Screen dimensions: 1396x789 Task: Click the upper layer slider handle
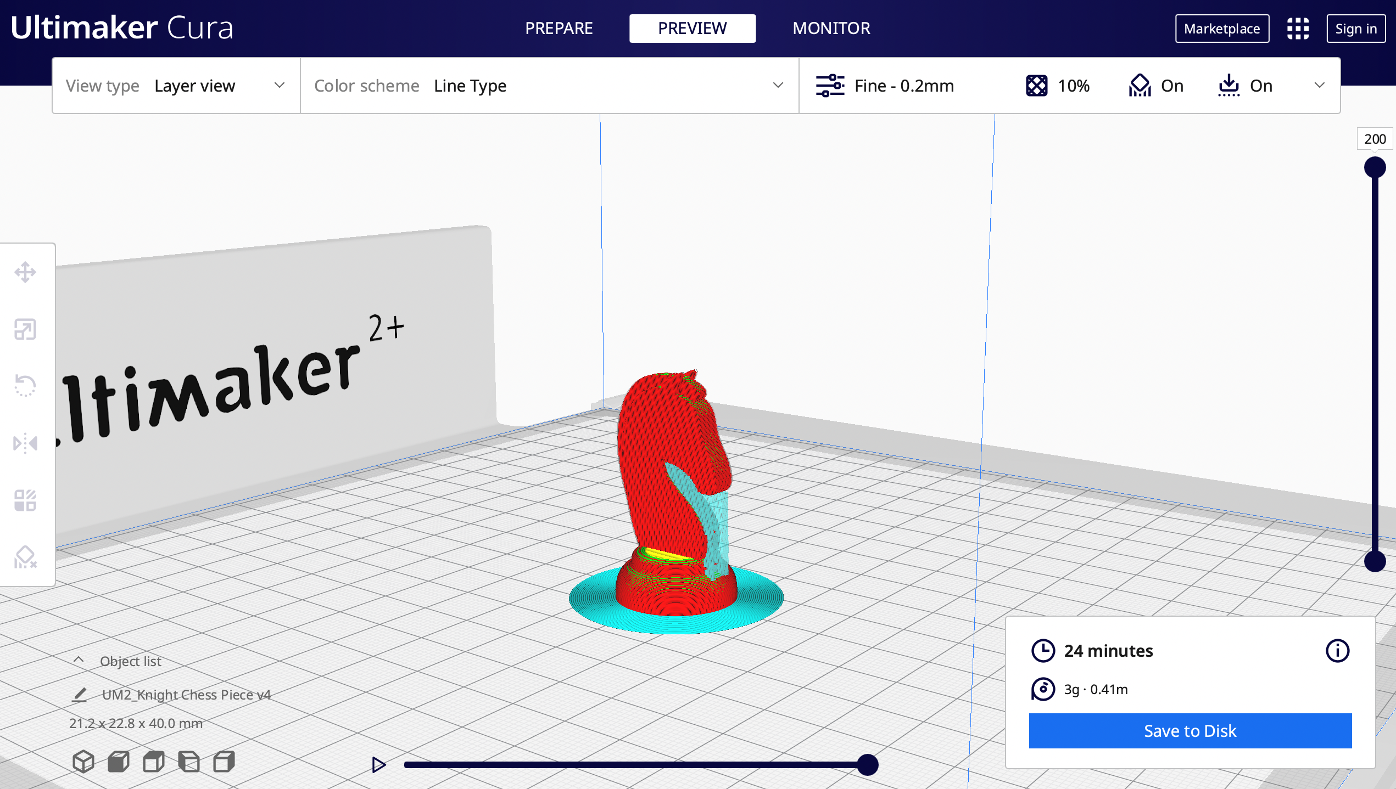tap(1375, 167)
